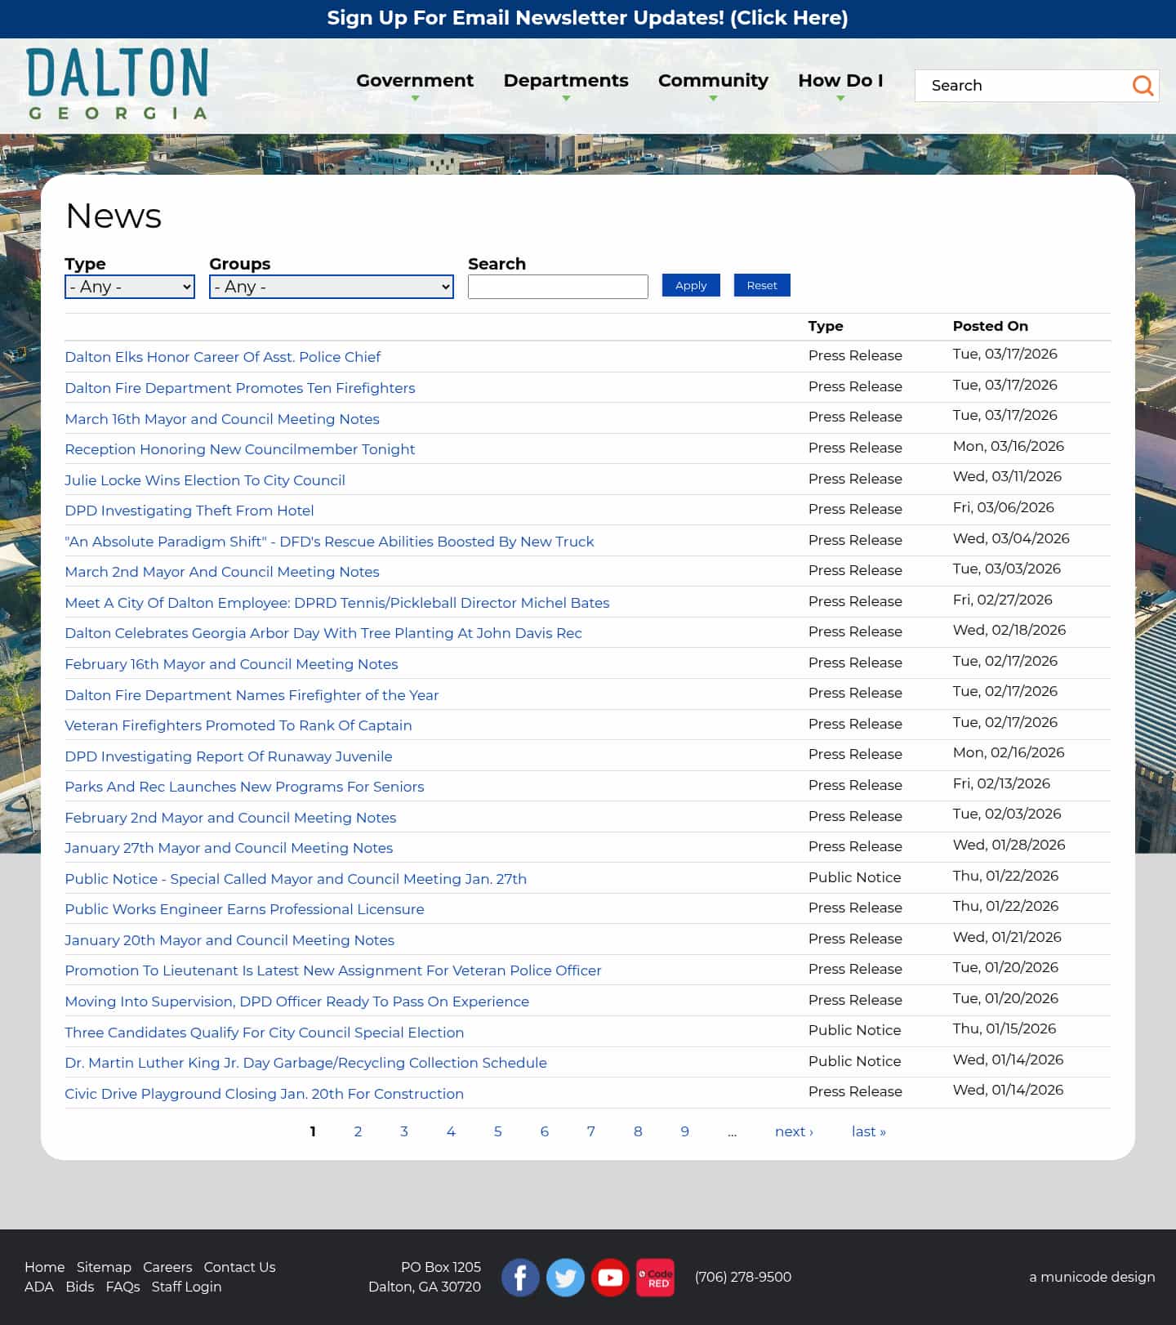Open Dalton Elks Honor Career article
This screenshot has height=1325, width=1176.
(222, 357)
